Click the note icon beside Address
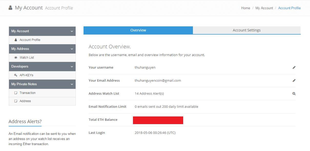This screenshot has width=310, height=151. point(16,101)
